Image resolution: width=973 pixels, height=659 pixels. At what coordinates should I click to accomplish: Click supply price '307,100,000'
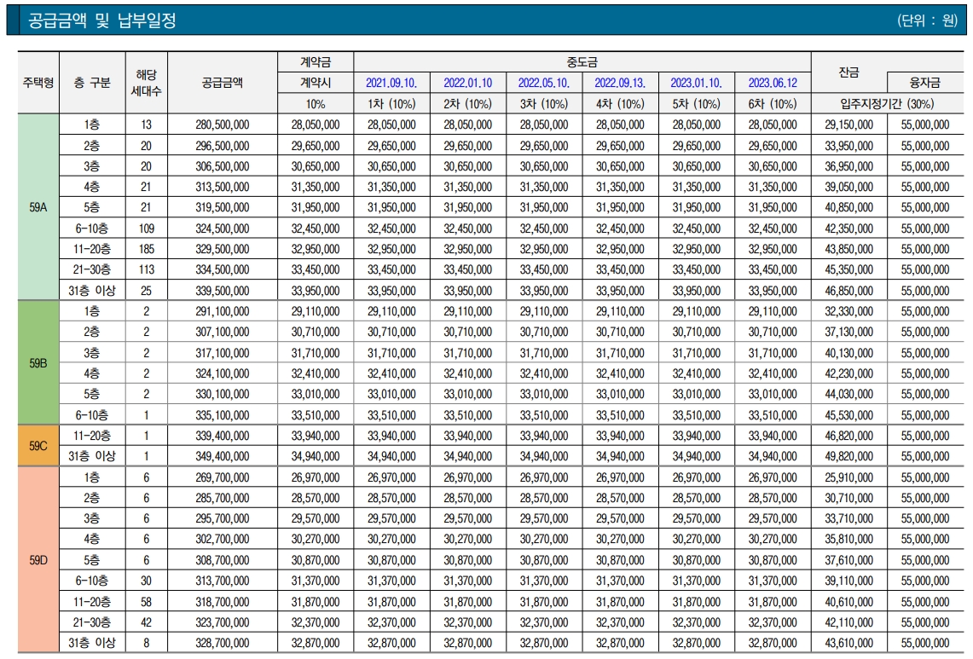coord(223,332)
